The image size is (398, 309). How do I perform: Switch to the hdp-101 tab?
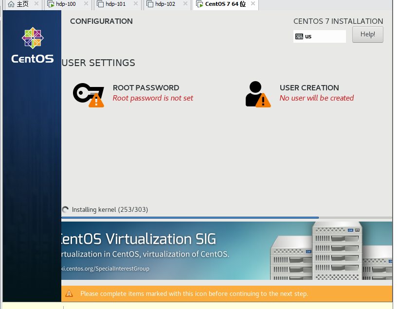118,4
